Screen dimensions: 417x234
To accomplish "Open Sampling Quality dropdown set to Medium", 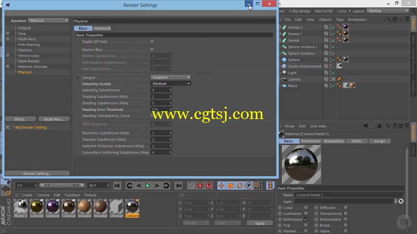I will tap(171, 83).
